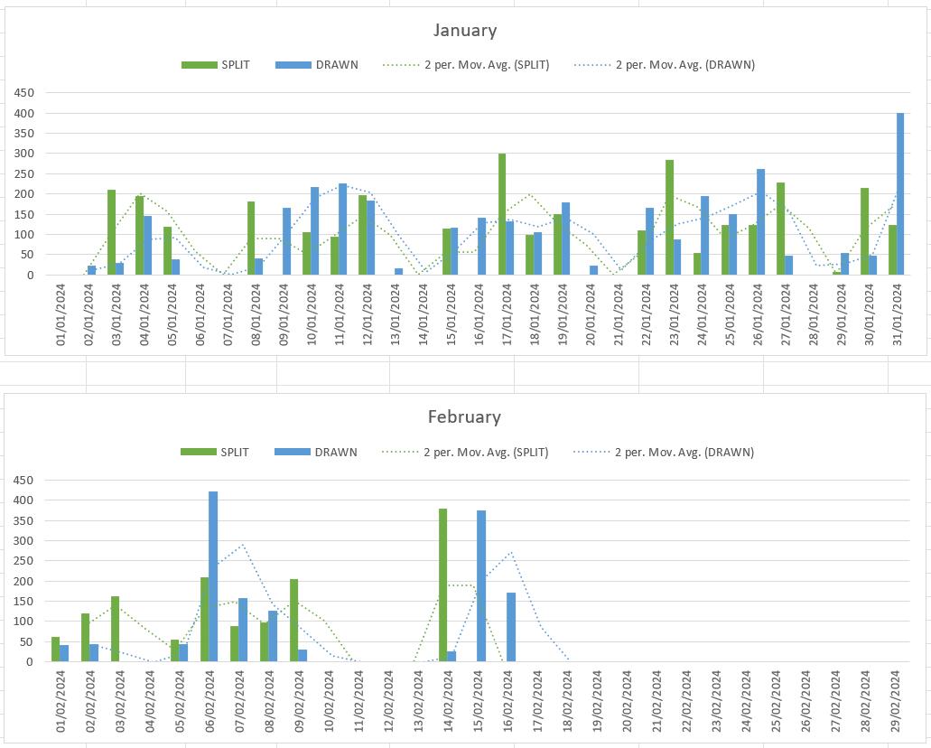Click SPLIT legend entry in January chart
Screen dimensions: 931x748
pos(216,65)
